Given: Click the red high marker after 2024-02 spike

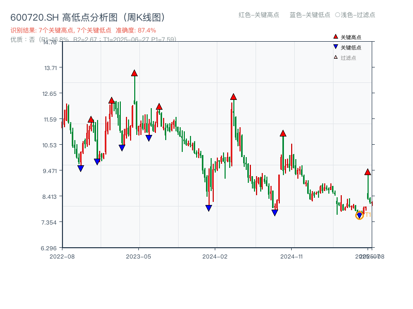Looking at the screenshot, I should pos(233,97).
